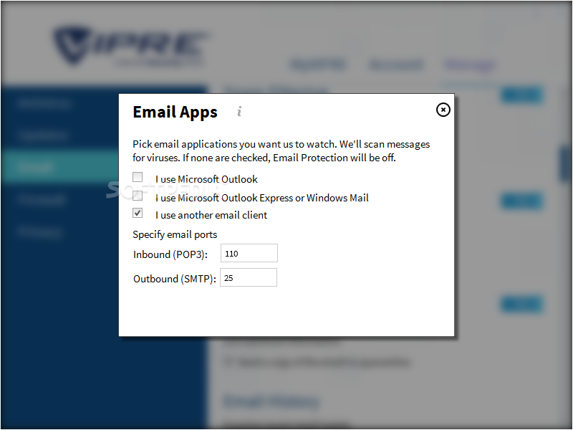This screenshot has height=430, width=573.
Task: Click the Inbound (POP3) port field
Action: 249,253
